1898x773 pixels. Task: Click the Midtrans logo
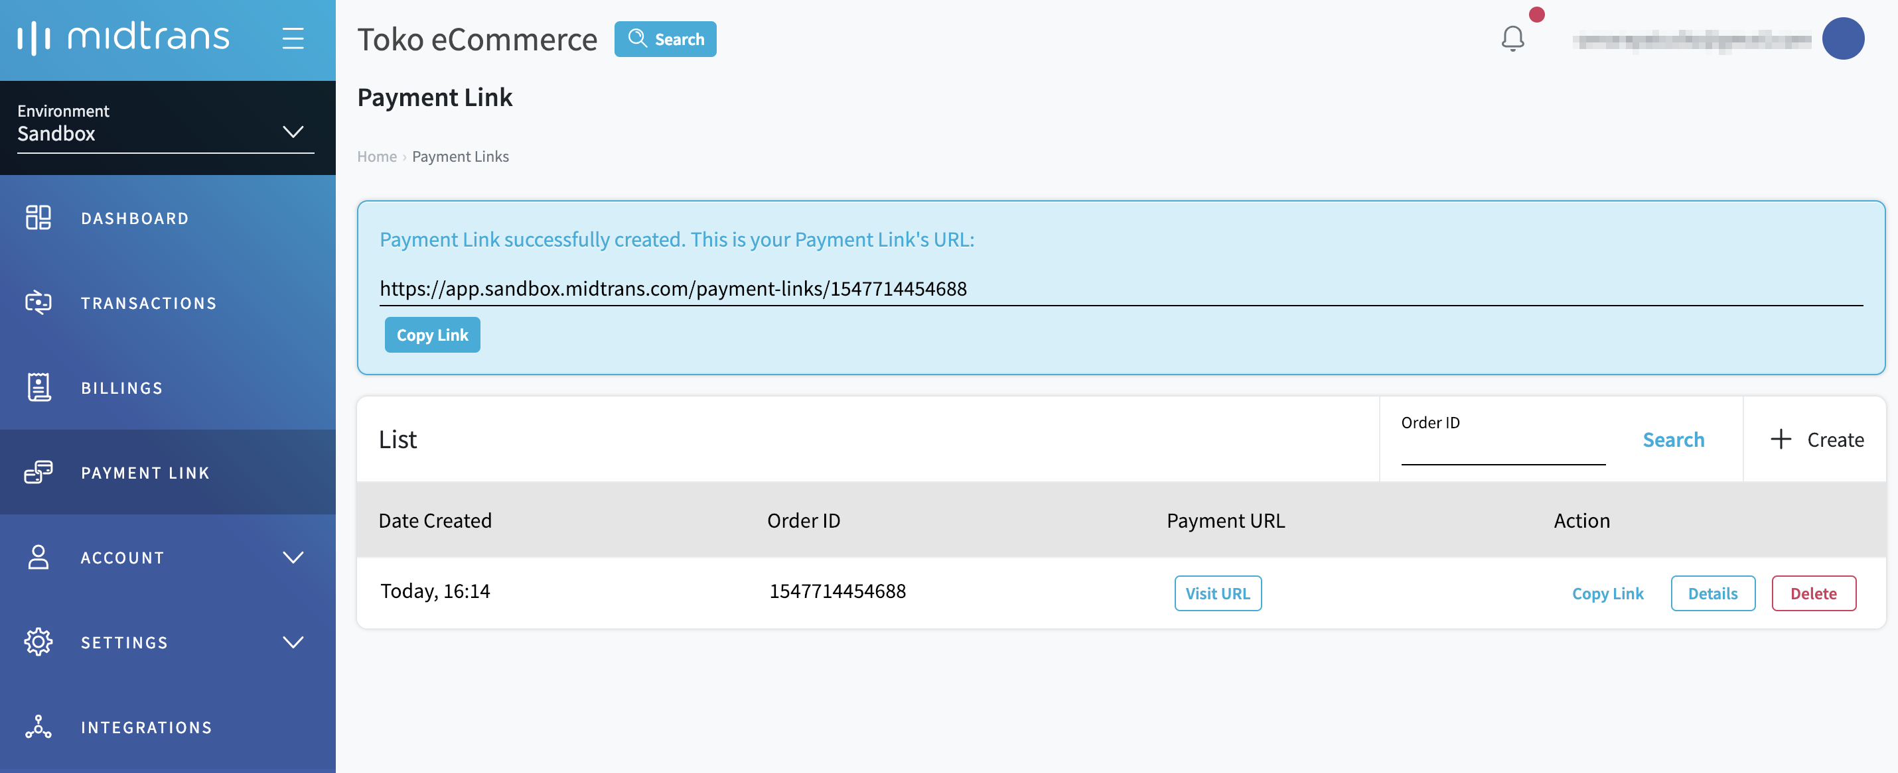pos(124,37)
